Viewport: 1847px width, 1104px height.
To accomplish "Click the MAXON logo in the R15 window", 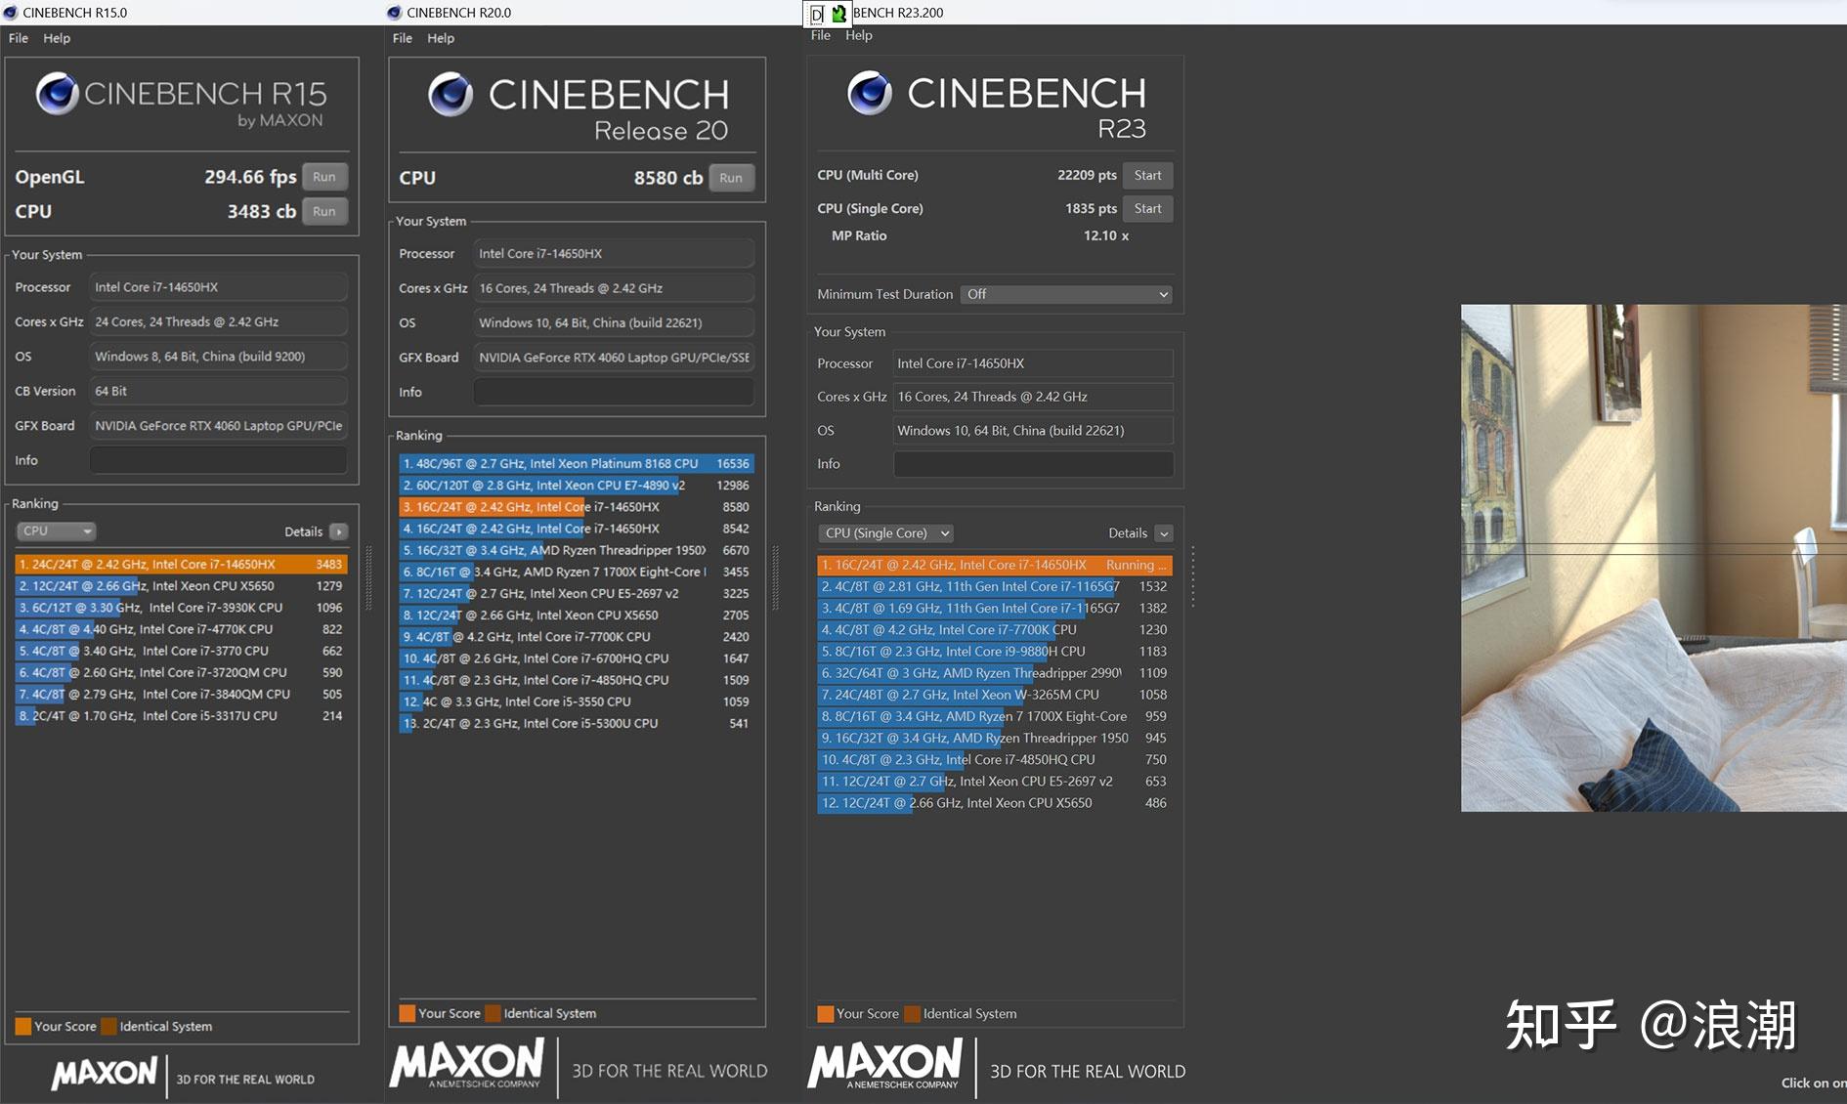I will point(104,1073).
